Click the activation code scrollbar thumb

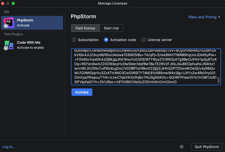point(218,80)
